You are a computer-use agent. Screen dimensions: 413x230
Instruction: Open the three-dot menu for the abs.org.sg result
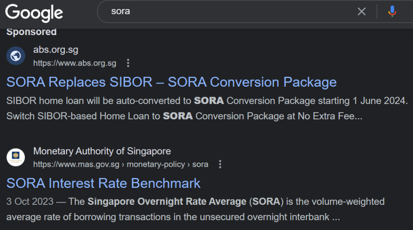click(128, 63)
